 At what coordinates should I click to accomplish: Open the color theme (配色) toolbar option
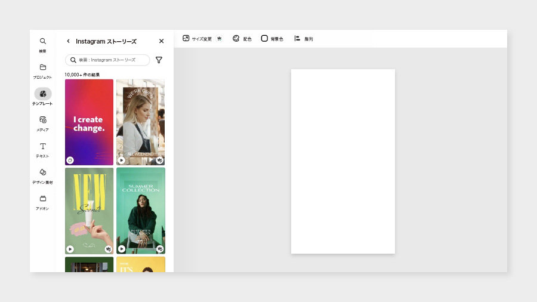click(x=242, y=39)
